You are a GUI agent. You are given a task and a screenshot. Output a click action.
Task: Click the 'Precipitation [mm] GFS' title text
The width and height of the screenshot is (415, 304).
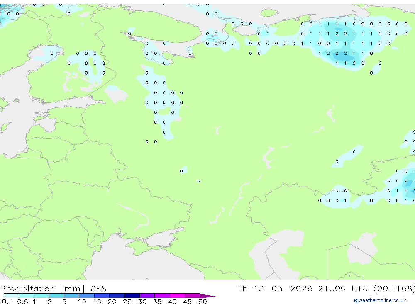coord(53,289)
